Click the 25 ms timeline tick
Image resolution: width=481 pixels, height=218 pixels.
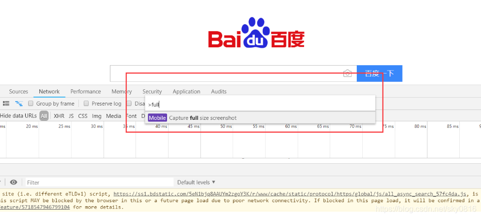point(65,126)
